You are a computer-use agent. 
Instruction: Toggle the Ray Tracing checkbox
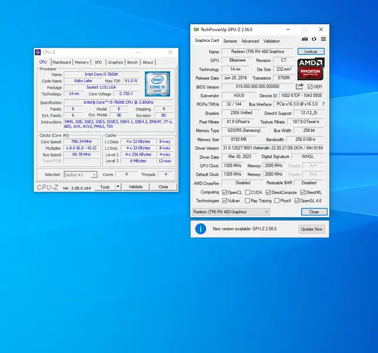tap(247, 200)
